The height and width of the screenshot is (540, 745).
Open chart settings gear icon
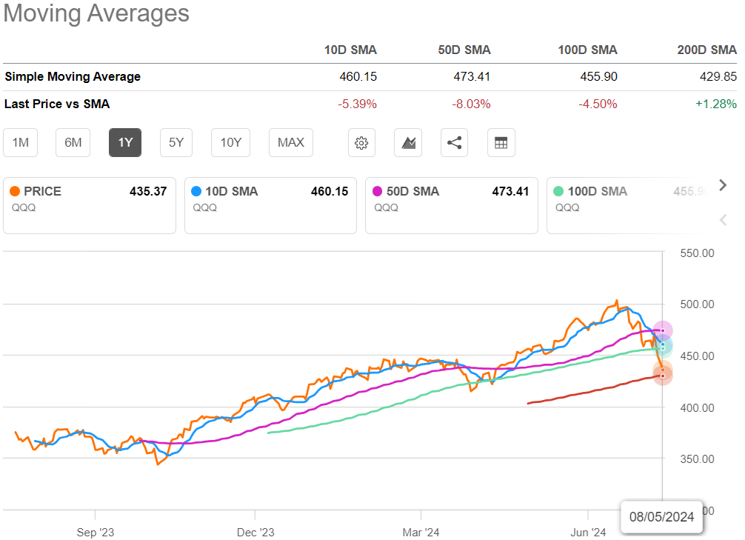point(361,143)
